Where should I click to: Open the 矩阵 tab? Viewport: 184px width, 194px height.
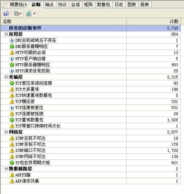click(89, 5)
